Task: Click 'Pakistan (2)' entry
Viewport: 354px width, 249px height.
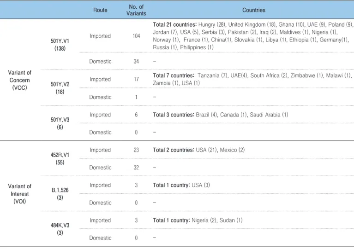Action: [x=242, y=32]
